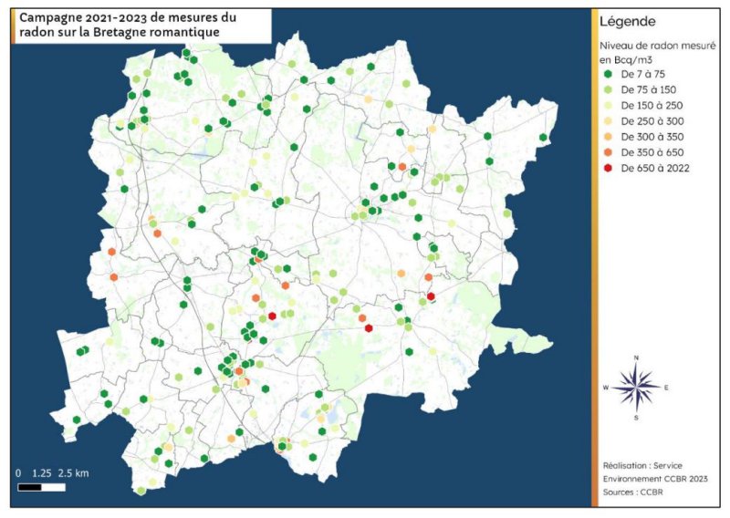Select the 'De 150 à 250' legend symbol
Screen dimensions: 730x518
tap(607, 106)
